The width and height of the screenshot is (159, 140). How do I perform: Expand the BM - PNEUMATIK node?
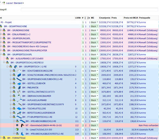click(11, 88)
